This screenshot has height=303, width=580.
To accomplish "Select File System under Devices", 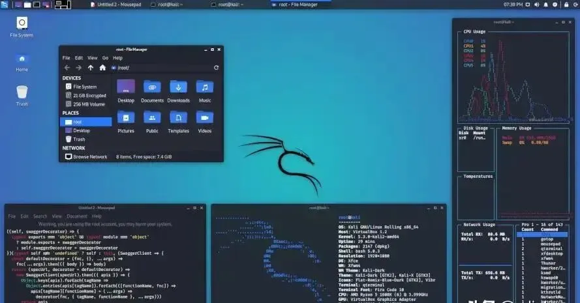I will [x=85, y=87].
